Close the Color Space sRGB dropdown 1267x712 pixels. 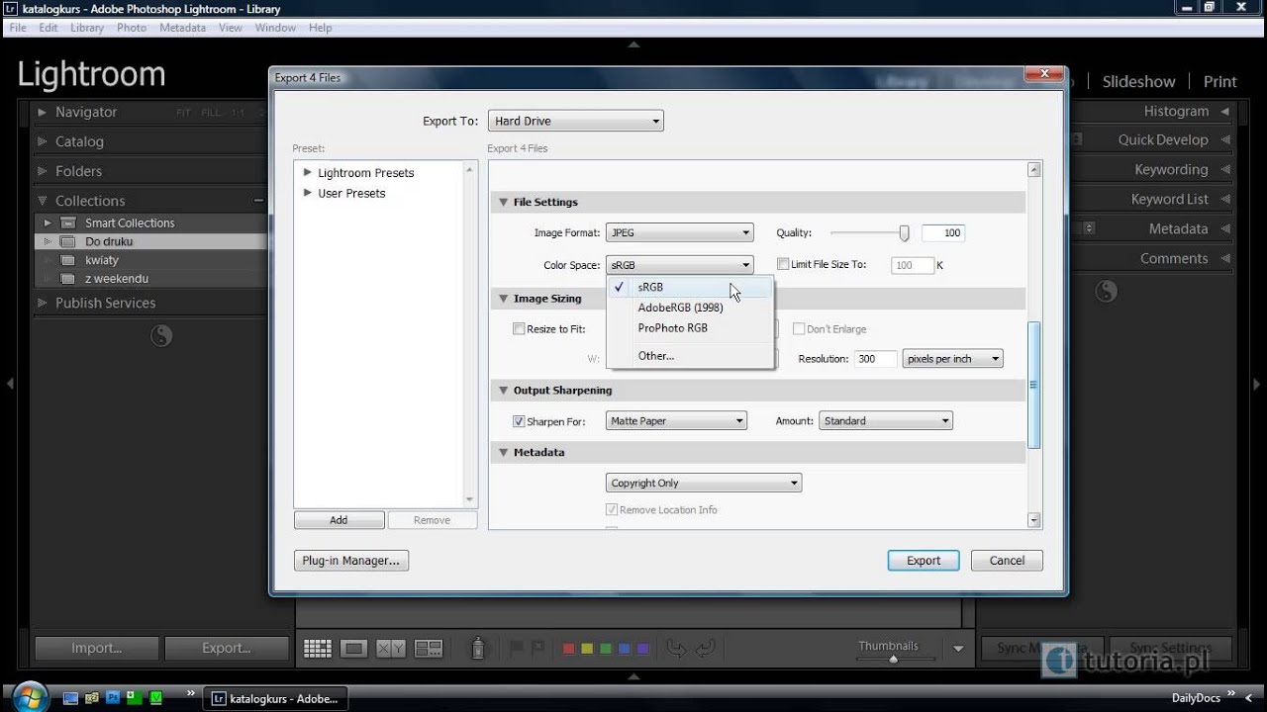tap(679, 265)
